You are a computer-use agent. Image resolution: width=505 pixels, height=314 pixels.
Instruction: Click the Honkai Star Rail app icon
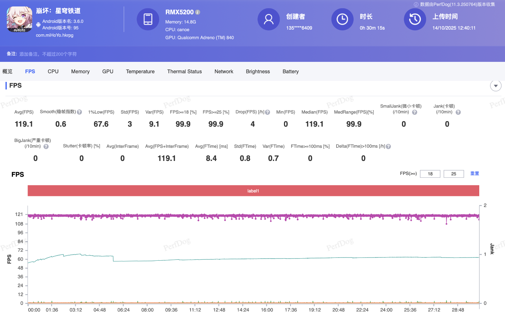tap(19, 19)
